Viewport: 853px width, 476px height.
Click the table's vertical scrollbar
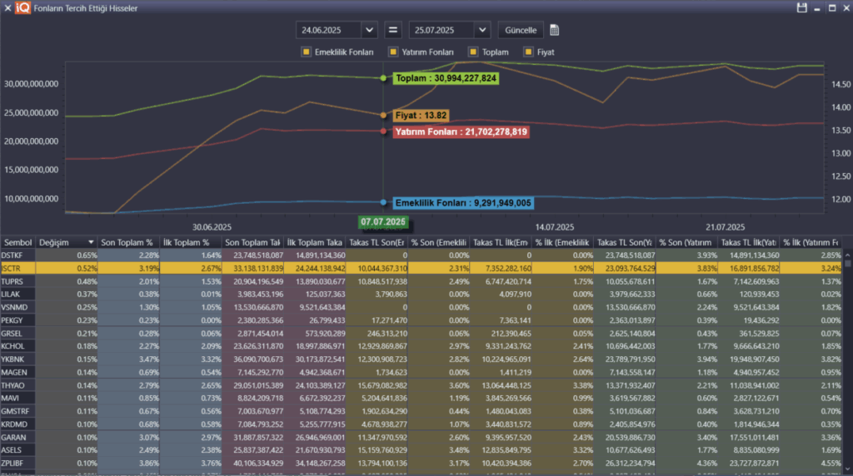point(847,361)
